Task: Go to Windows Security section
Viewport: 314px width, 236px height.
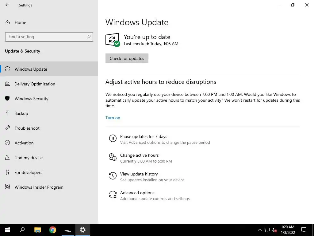Action: pos(49,99)
